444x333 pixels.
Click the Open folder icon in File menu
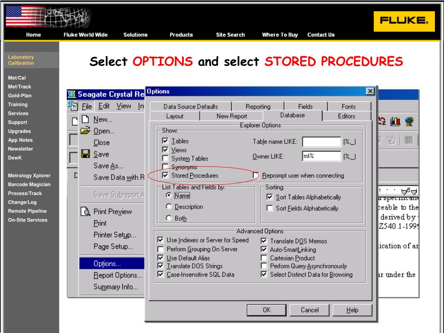[85, 131]
